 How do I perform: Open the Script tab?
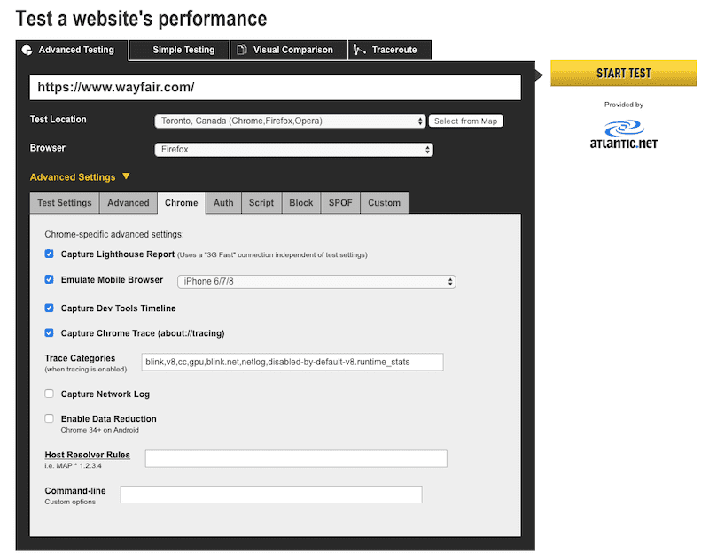tap(261, 203)
